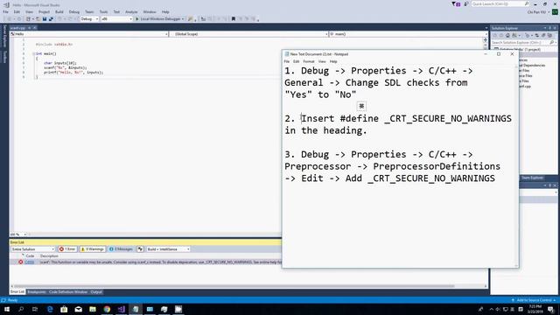
Task: Click Solution Explorer's Collapse All icon
Action: coord(543,35)
